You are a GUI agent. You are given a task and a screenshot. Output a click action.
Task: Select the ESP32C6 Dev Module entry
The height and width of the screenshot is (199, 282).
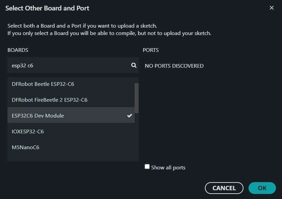[x=38, y=115]
